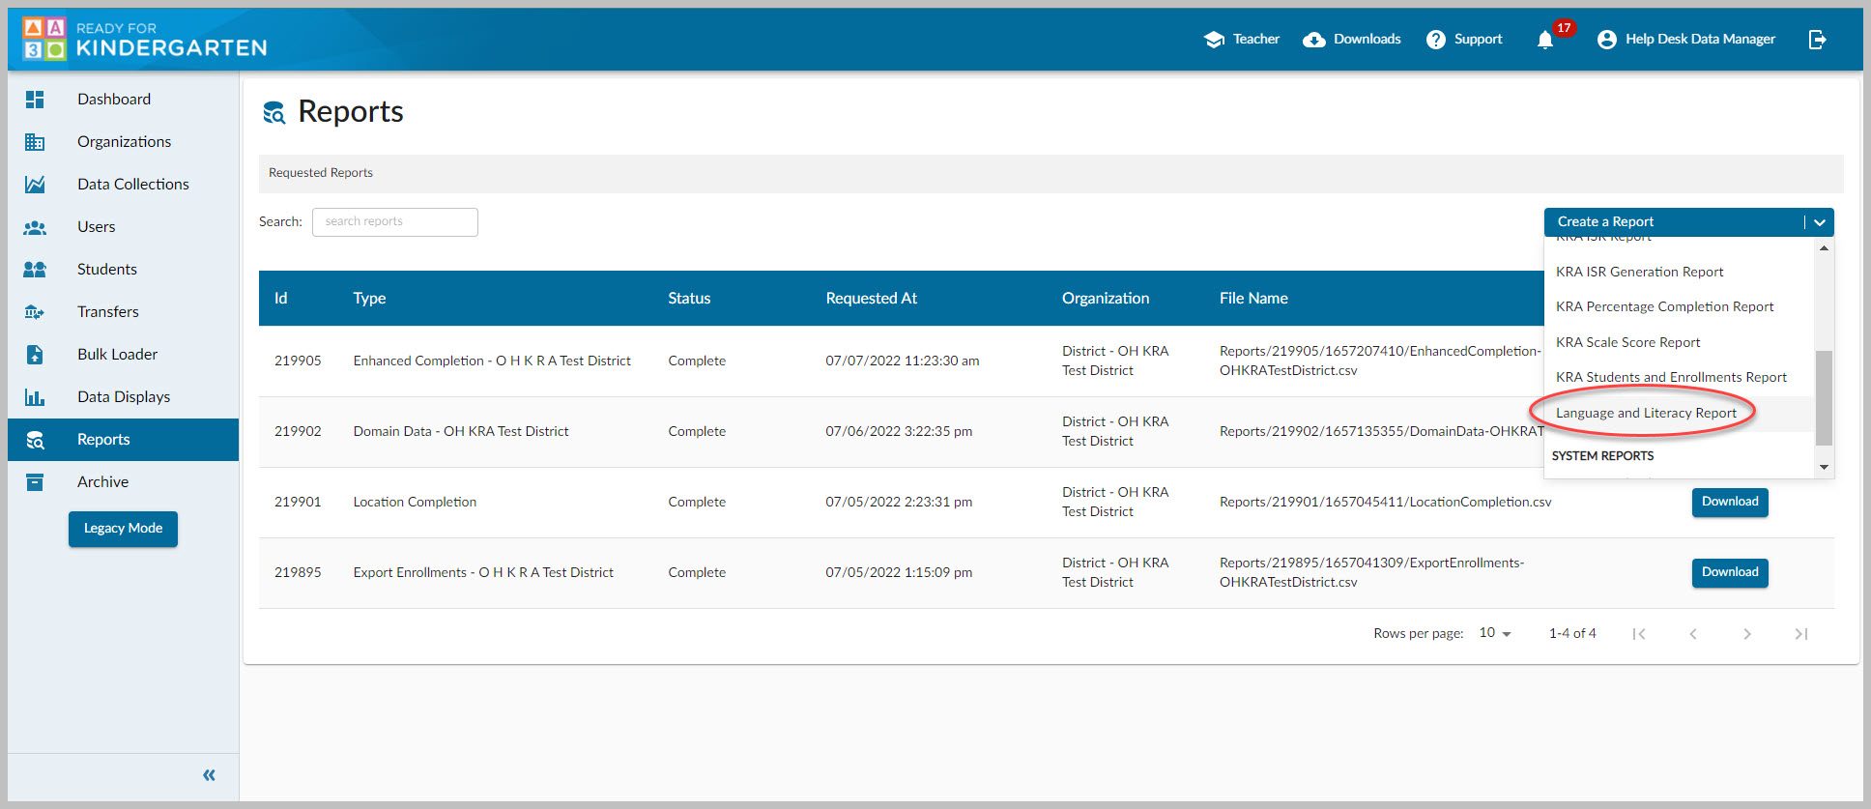The image size is (1871, 809).
Task: Select Language and Literacy Report option
Action: click(x=1680, y=413)
